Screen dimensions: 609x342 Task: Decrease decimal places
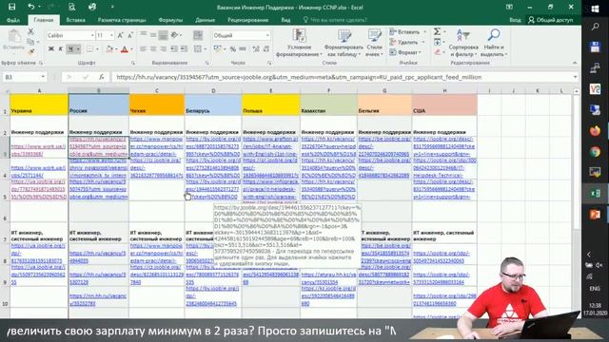pos(266,48)
